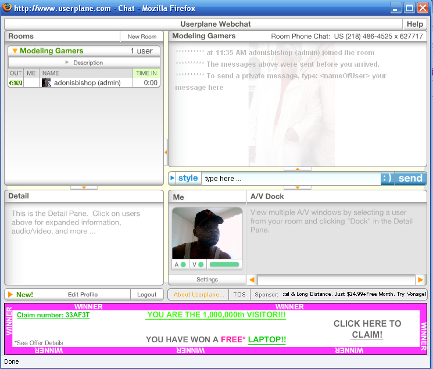Collapse the Rooms pane via bottom arrow

point(84,187)
